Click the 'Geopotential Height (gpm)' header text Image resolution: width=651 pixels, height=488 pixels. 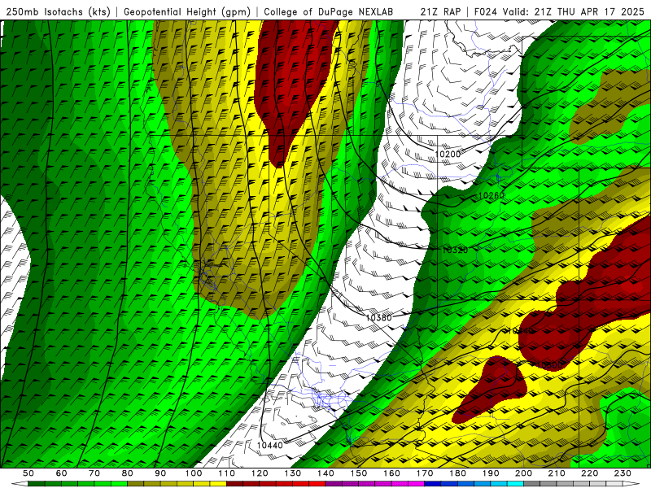click(x=187, y=11)
